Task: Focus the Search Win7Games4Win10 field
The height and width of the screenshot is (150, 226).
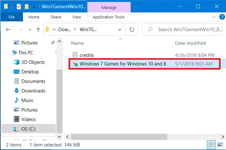Action: pyautogui.click(x=182, y=30)
